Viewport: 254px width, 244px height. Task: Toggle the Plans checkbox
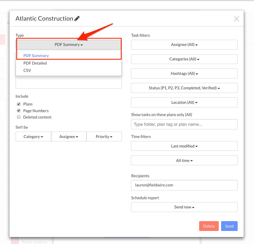[x=19, y=104]
